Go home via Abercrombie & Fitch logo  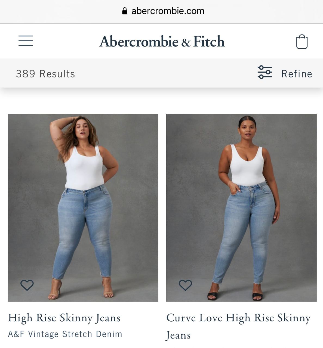coord(162,42)
